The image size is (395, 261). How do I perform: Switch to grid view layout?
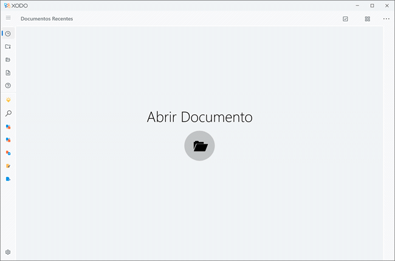[367, 19]
